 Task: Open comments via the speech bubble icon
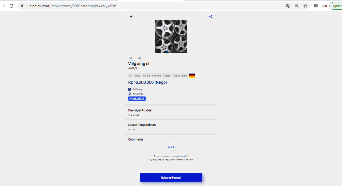[139, 58]
